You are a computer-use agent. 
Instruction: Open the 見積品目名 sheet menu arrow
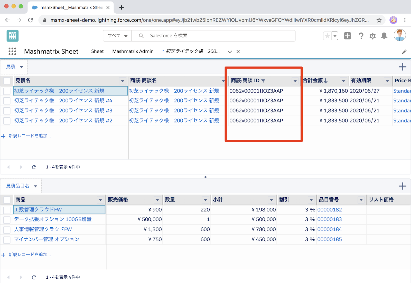[35, 186]
